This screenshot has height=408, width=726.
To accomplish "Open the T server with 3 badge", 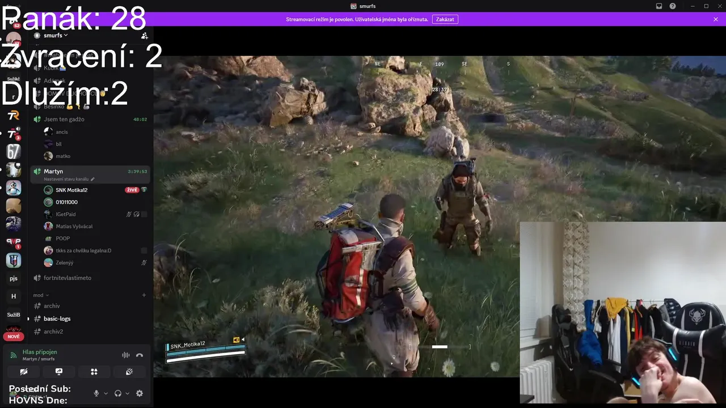I will 14,134.
